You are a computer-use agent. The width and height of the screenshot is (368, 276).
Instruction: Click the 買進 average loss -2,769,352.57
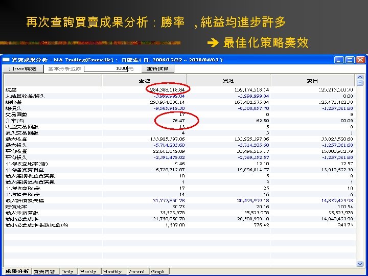[254, 157]
